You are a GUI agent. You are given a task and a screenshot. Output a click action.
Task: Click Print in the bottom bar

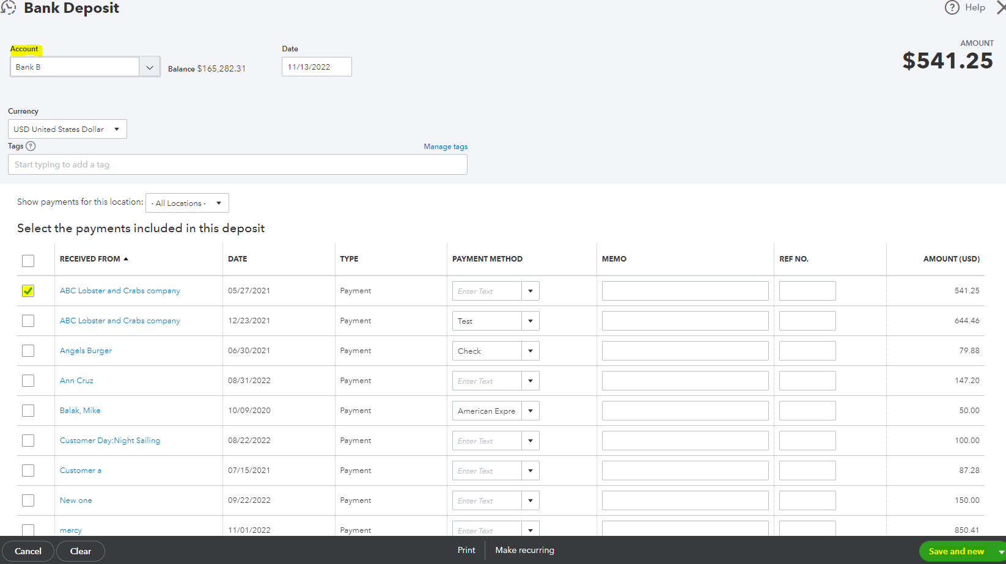pos(466,550)
